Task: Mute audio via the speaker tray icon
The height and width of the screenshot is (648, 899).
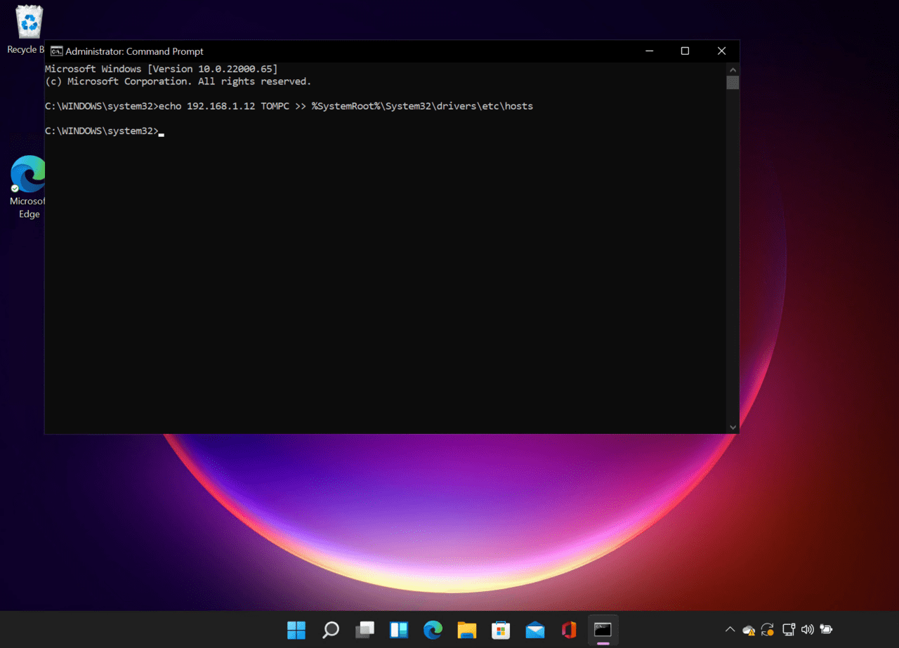Action: coord(807,630)
